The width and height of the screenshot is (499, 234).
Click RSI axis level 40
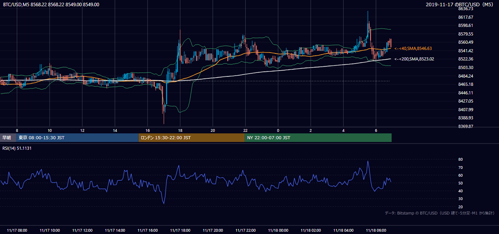pos(461,191)
